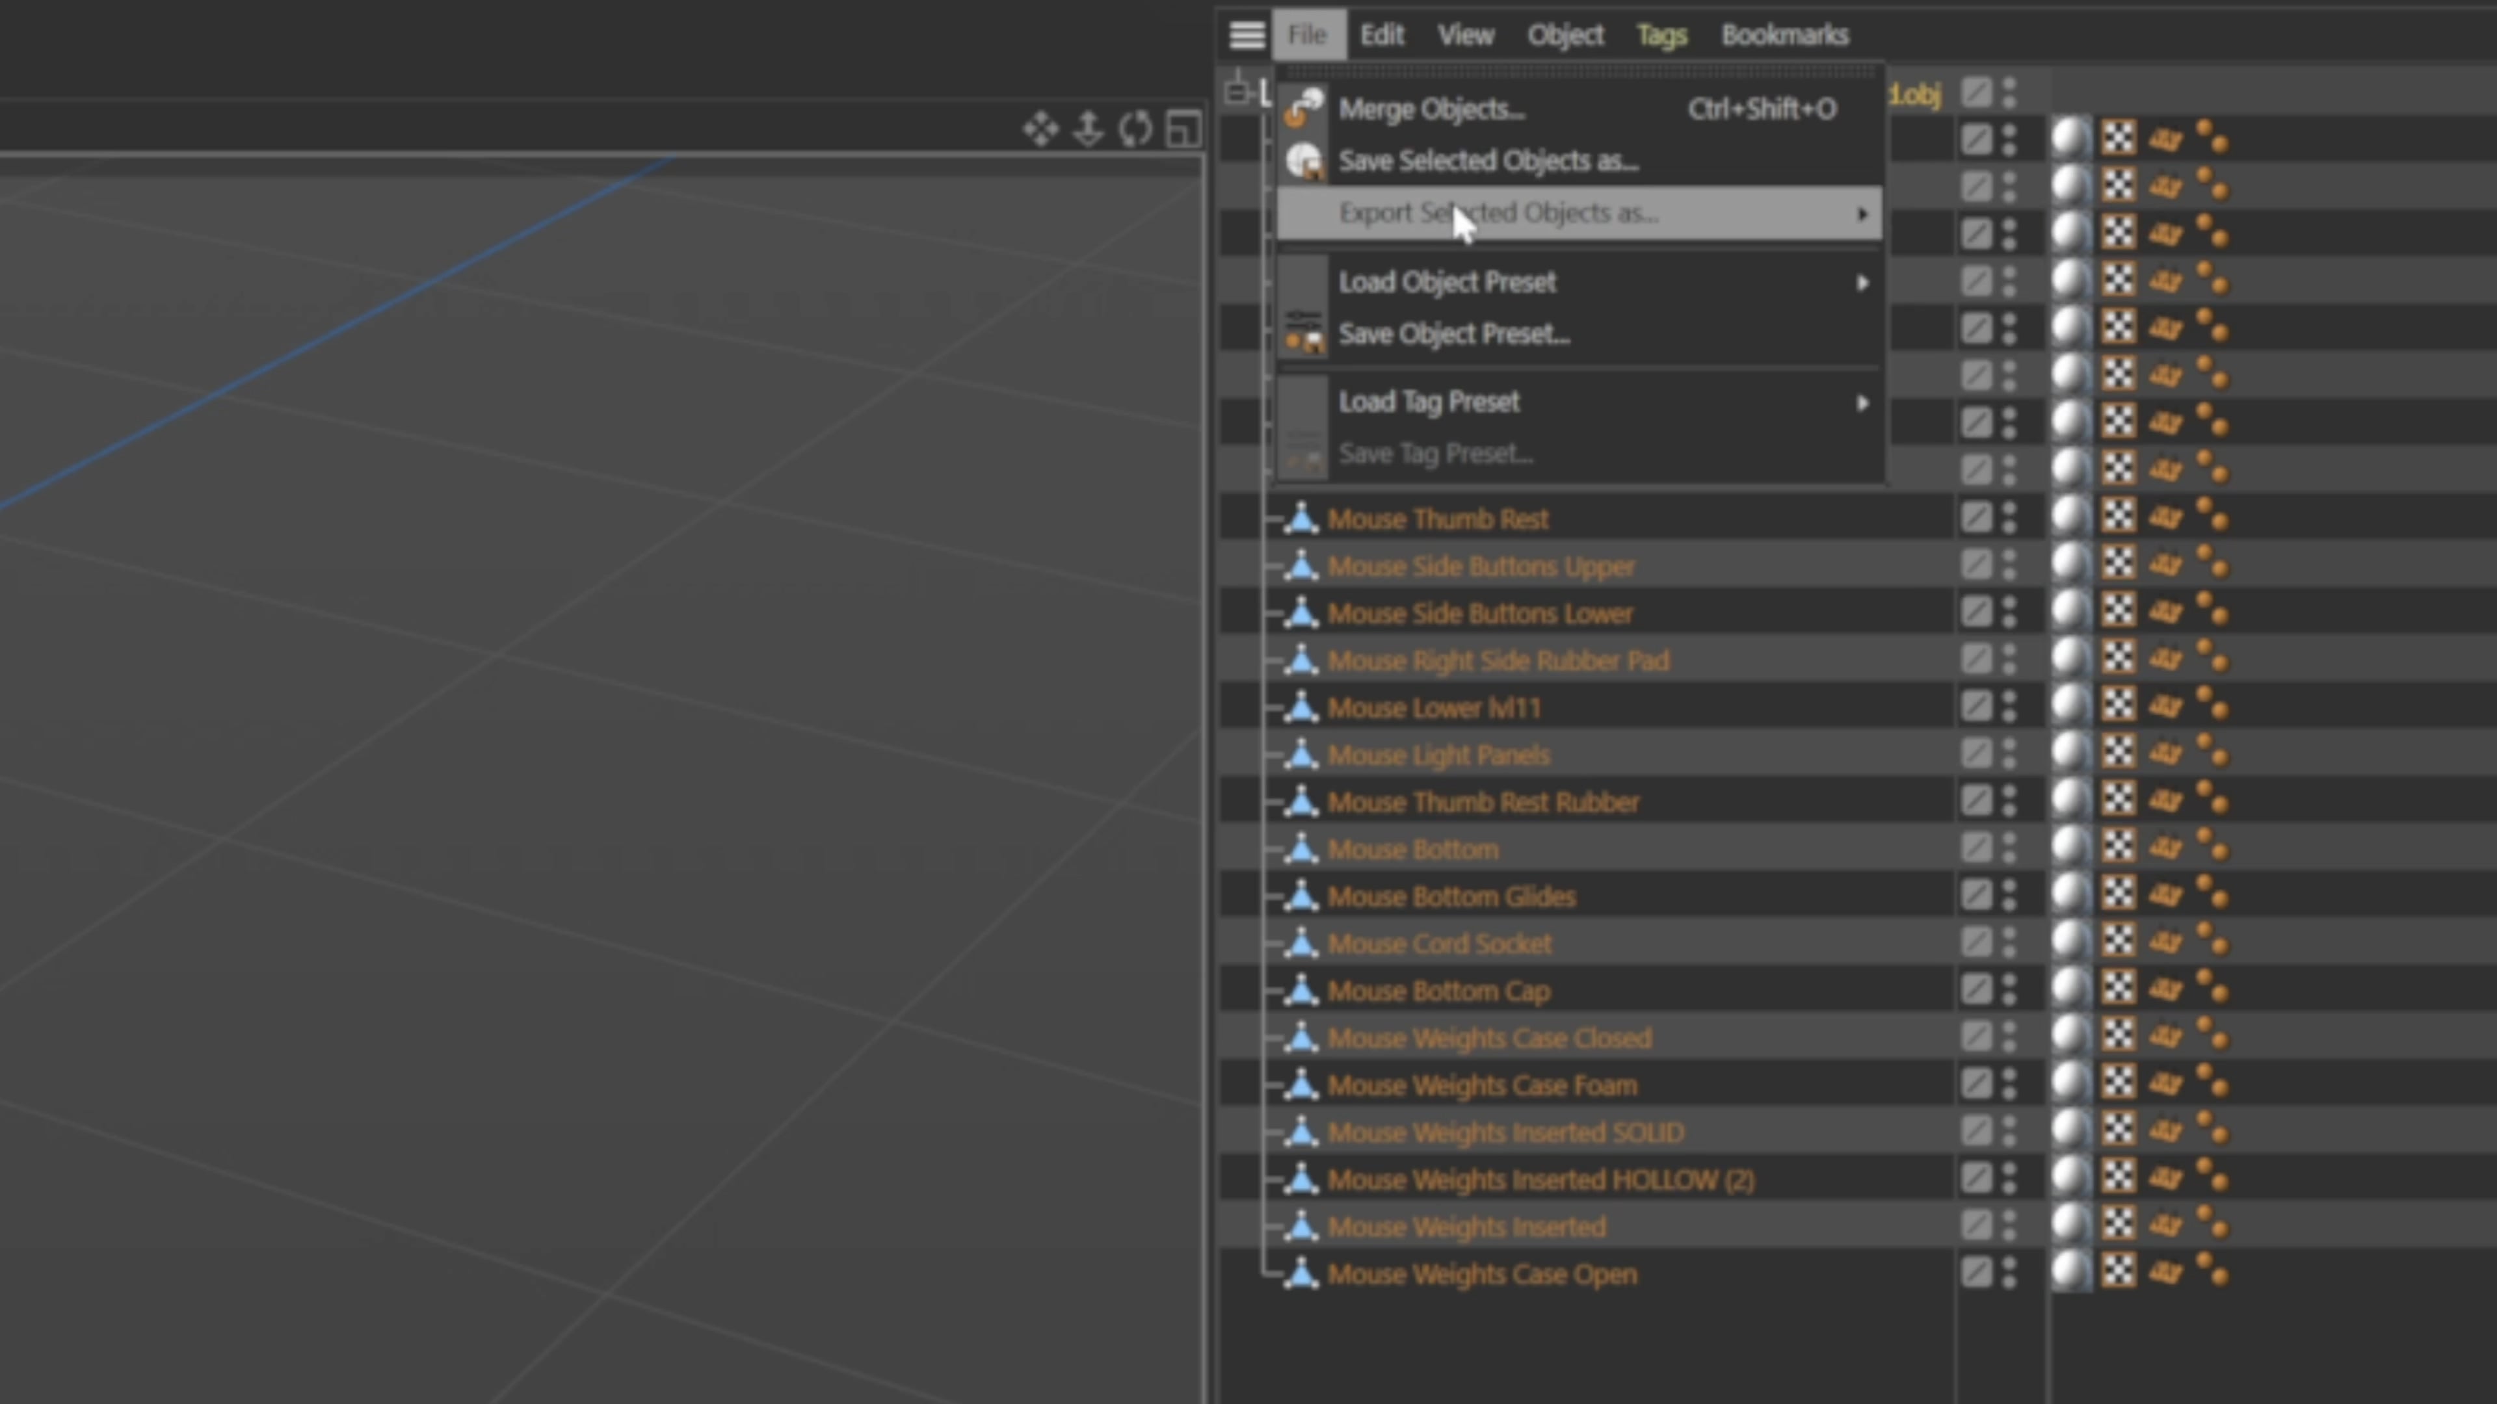
Task: Open the Tags menu
Action: [1661, 35]
